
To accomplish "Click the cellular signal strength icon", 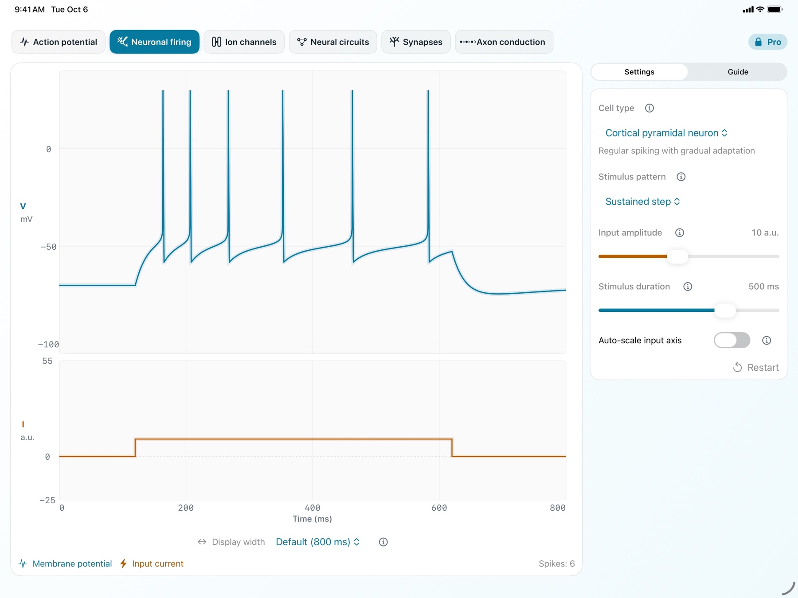I will coord(748,9).
